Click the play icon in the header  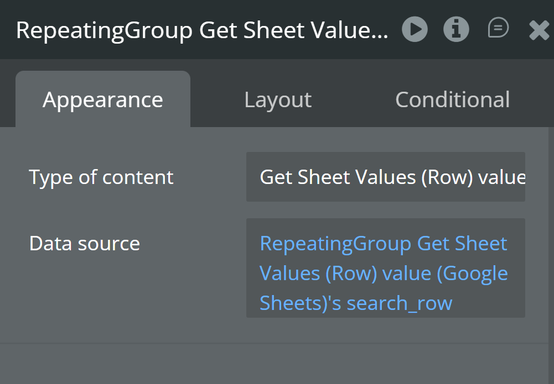[x=415, y=29]
